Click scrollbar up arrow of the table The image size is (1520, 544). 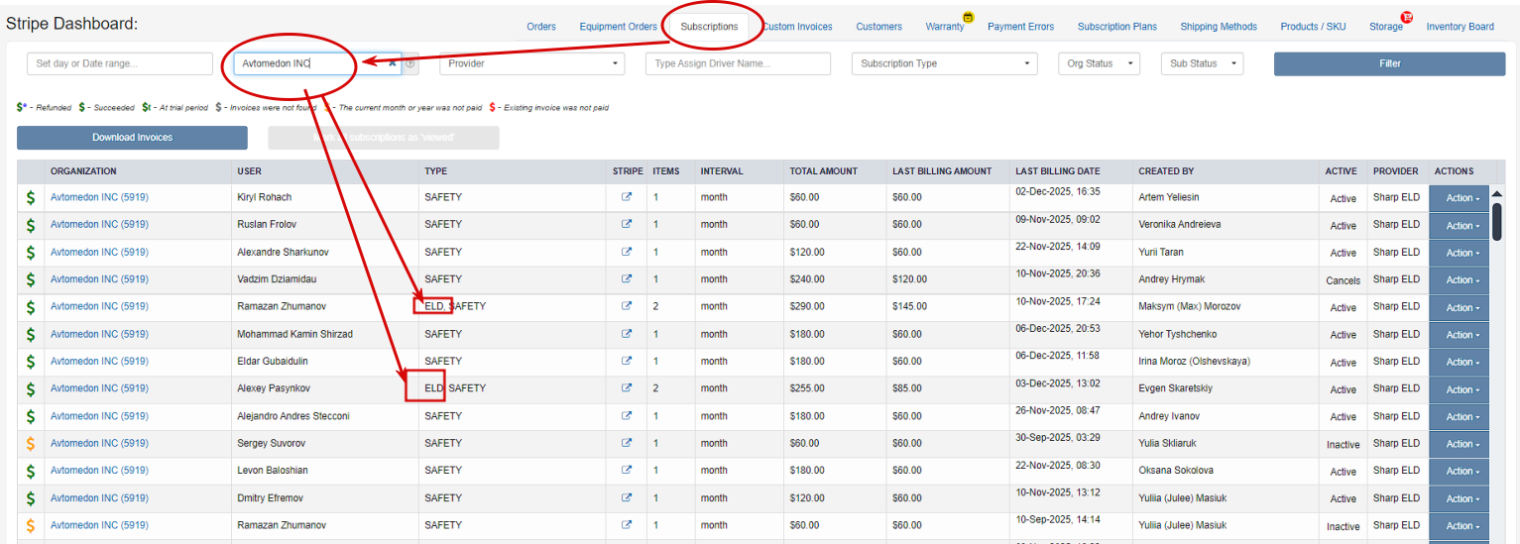[1497, 193]
